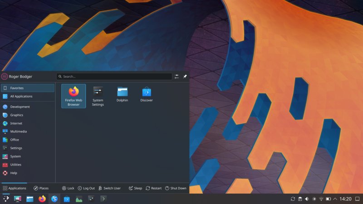The width and height of the screenshot is (363, 204).
Task: Click the Wi-Fi network icon in tray
Action: point(321,199)
